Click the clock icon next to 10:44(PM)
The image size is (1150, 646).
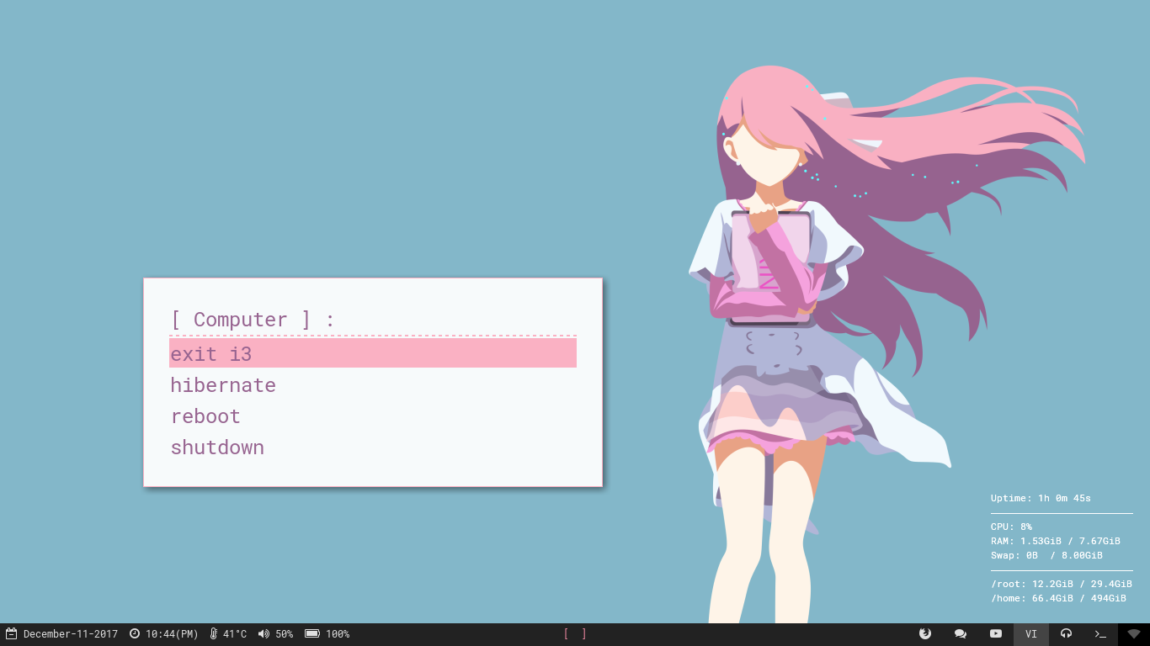coord(133,633)
